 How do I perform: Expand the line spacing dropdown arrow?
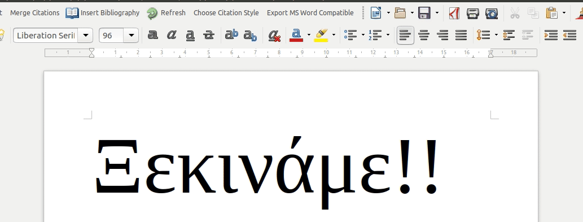click(x=496, y=36)
